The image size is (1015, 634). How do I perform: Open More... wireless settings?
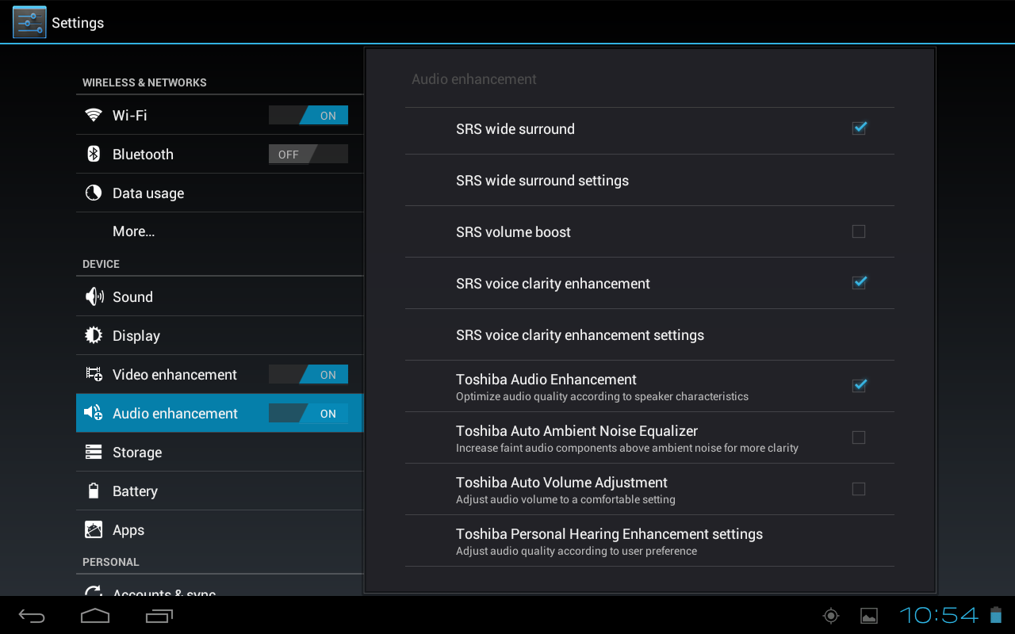(134, 231)
